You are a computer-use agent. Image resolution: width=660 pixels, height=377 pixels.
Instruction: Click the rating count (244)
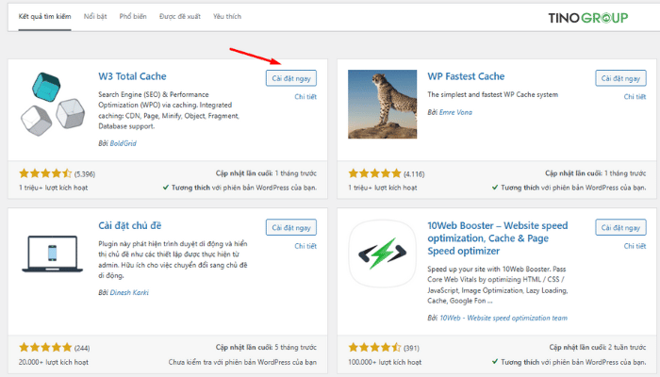tap(82, 348)
